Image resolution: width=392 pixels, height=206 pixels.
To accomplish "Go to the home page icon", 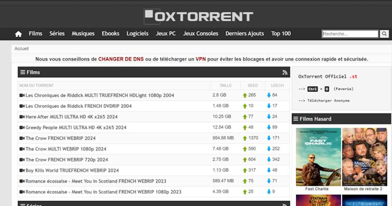I will (x=18, y=34).
